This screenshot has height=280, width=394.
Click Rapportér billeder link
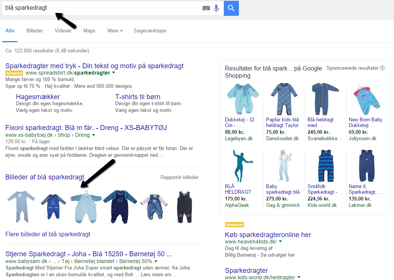pos(179,177)
